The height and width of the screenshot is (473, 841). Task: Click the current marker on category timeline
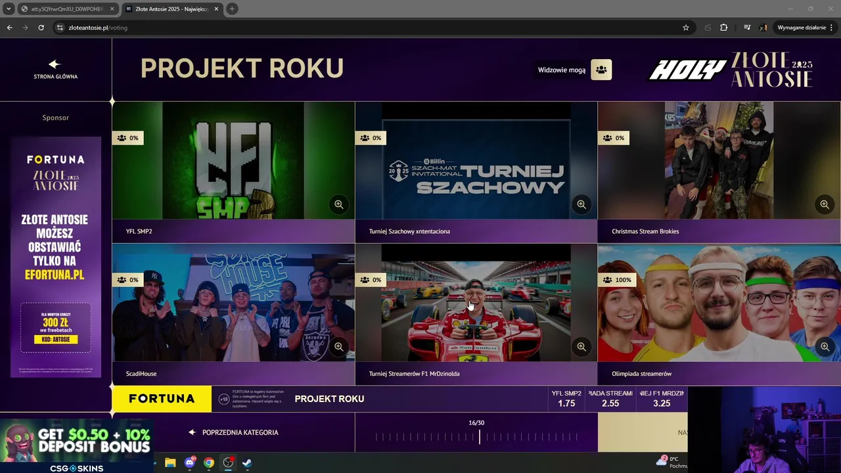(x=479, y=436)
